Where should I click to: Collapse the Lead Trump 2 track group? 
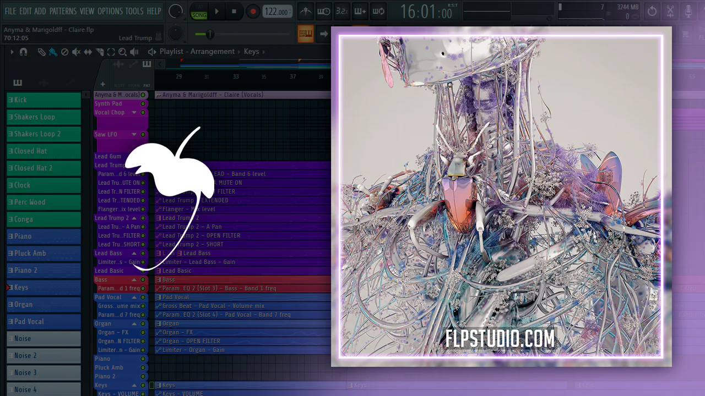[x=134, y=218]
